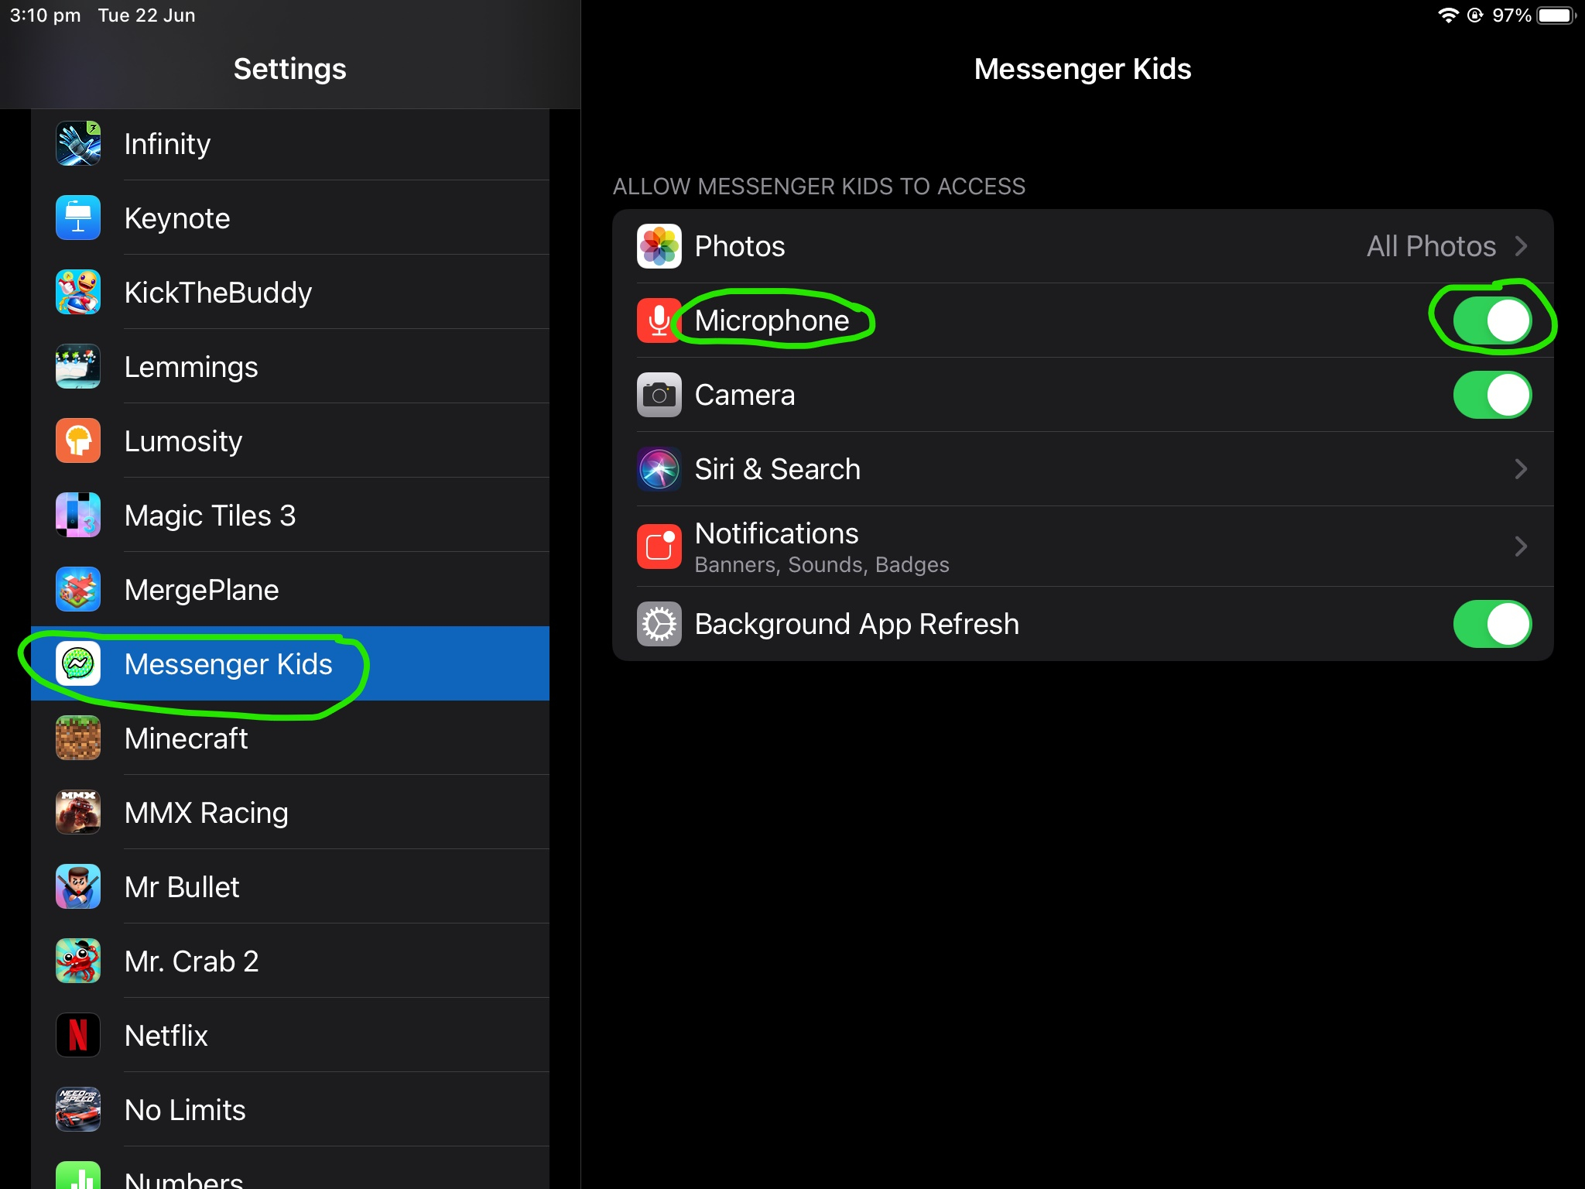
Task: Tap the Lumosity app icon
Action: pyautogui.click(x=78, y=441)
